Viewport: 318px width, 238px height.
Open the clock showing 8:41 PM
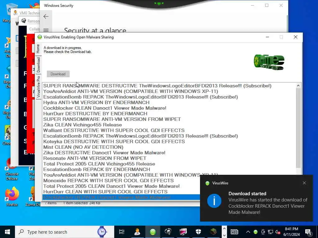coord(291,232)
